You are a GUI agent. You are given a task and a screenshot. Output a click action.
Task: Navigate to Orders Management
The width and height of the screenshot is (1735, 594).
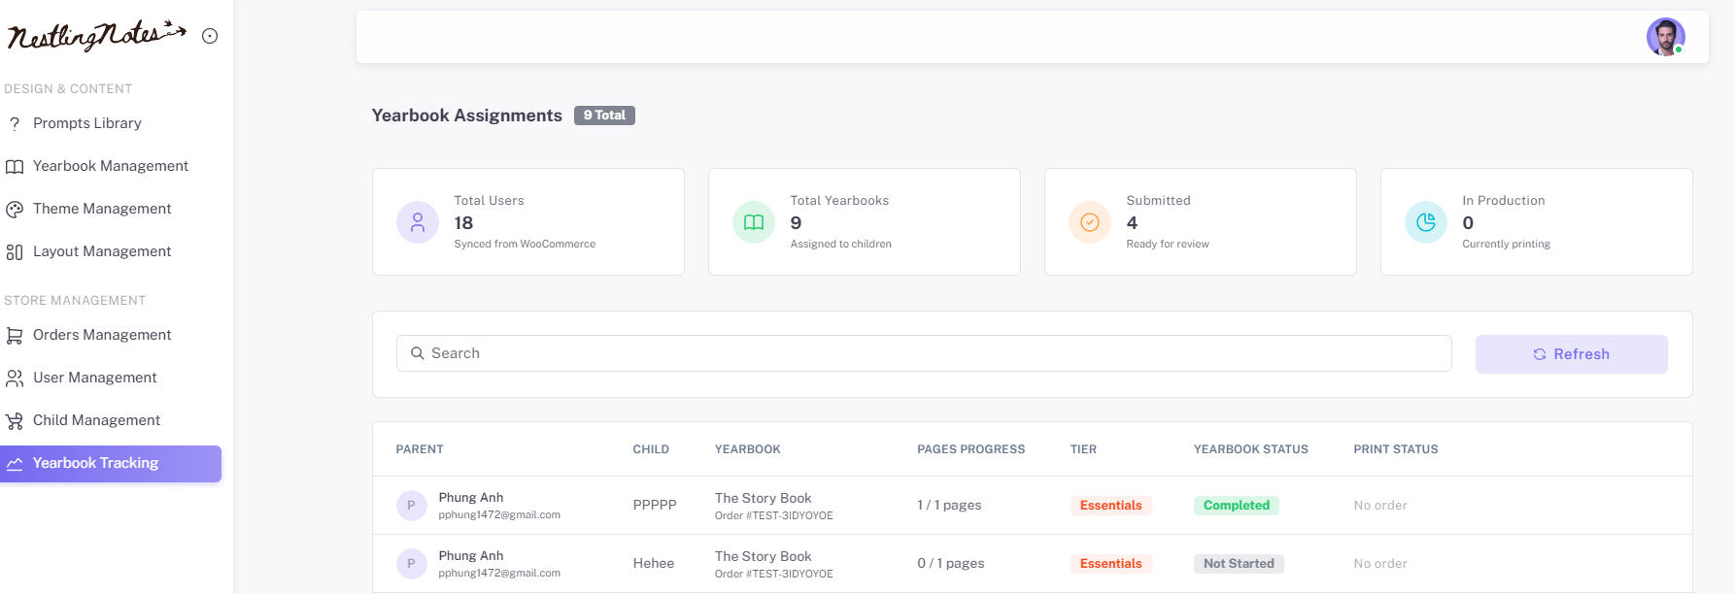coord(102,335)
